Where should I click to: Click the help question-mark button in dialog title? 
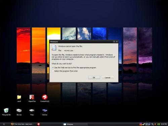(114, 42)
